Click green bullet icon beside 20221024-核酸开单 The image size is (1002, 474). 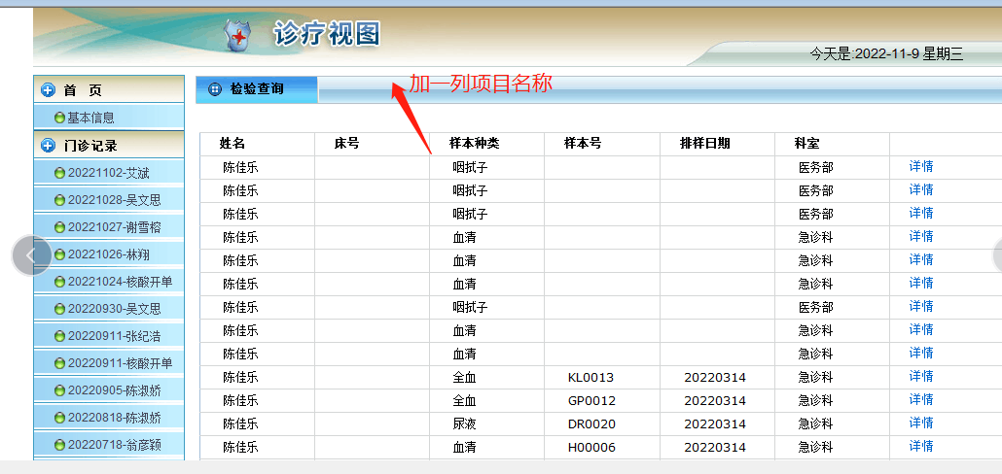pos(60,282)
